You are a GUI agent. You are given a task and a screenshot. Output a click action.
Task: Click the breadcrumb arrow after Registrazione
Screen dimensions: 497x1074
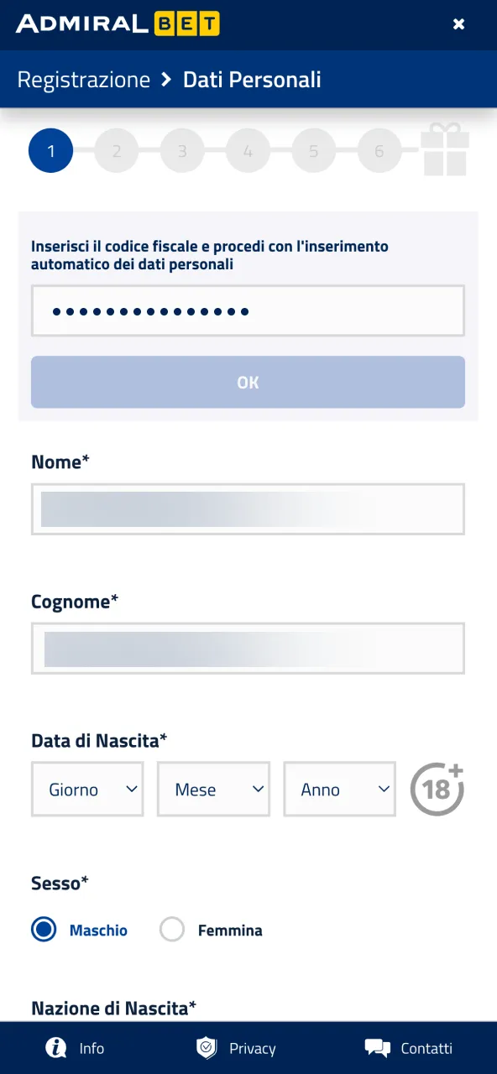point(166,80)
